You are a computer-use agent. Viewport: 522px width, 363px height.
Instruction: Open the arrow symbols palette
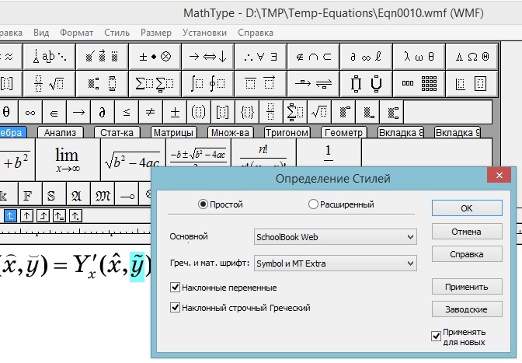coord(207,56)
